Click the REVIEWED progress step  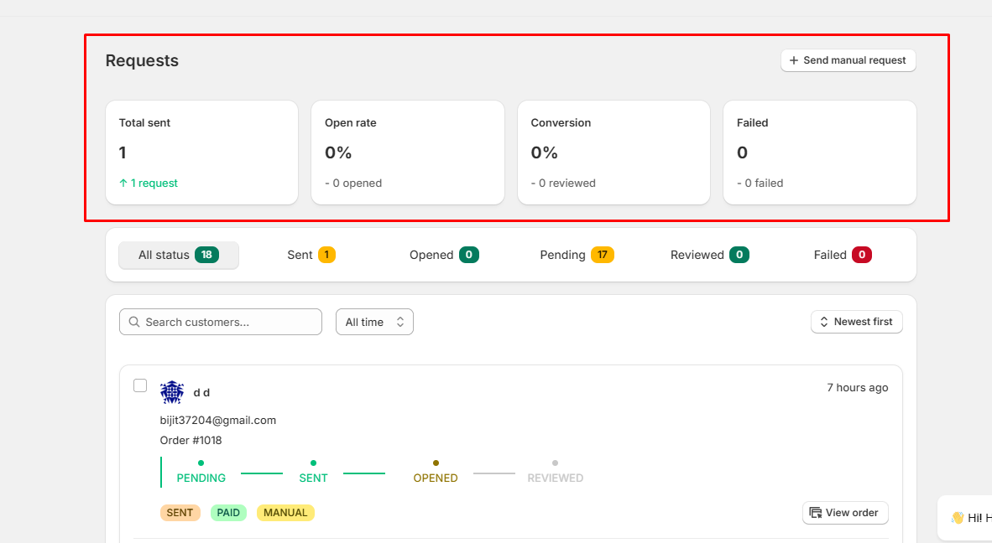coord(556,473)
